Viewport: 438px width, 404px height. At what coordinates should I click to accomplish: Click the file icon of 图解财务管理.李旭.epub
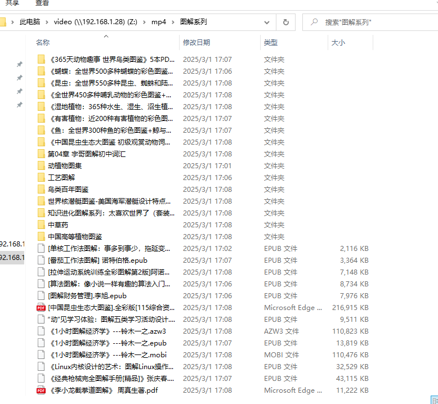click(x=41, y=296)
